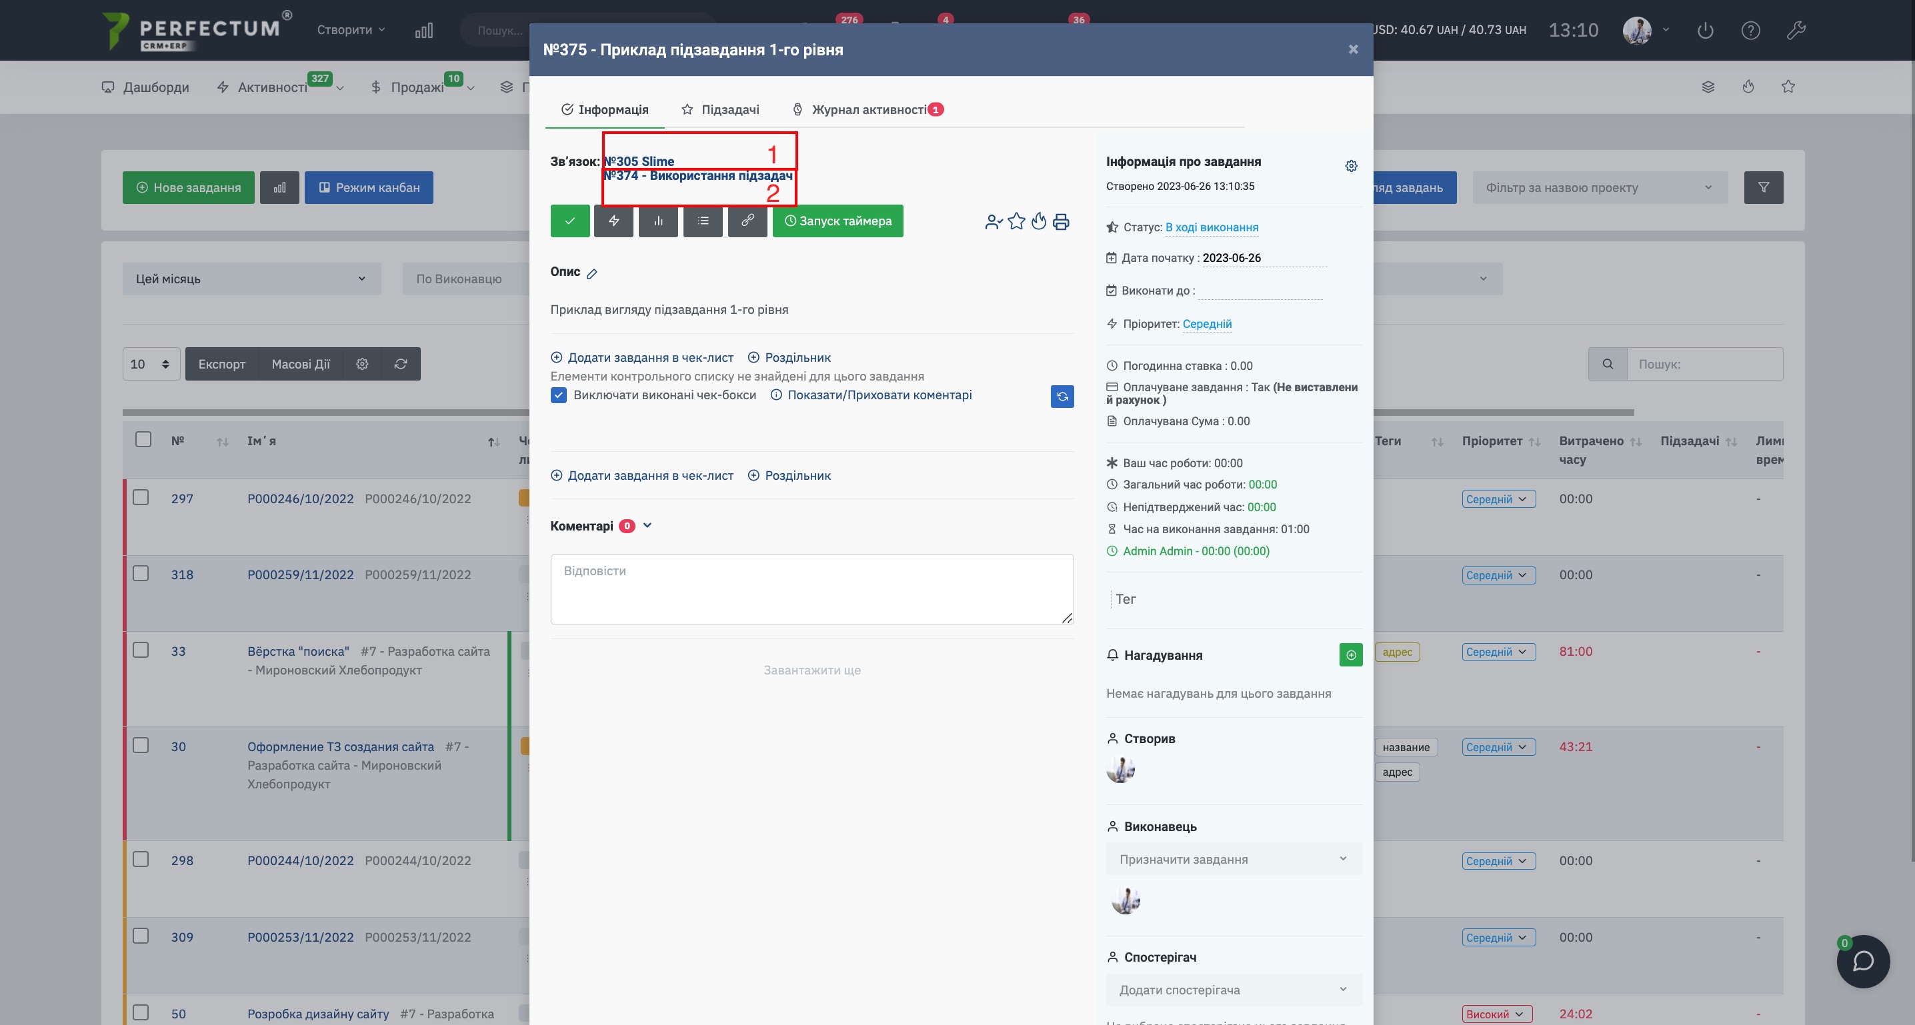Toggle Виключати виконані чек-бокси checkbox

click(x=559, y=395)
